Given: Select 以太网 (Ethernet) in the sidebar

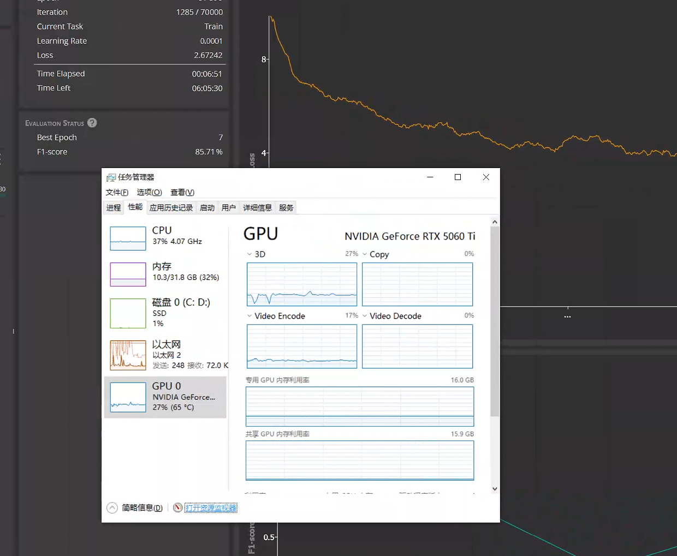Looking at the screenshot, I should click(128, 354).
